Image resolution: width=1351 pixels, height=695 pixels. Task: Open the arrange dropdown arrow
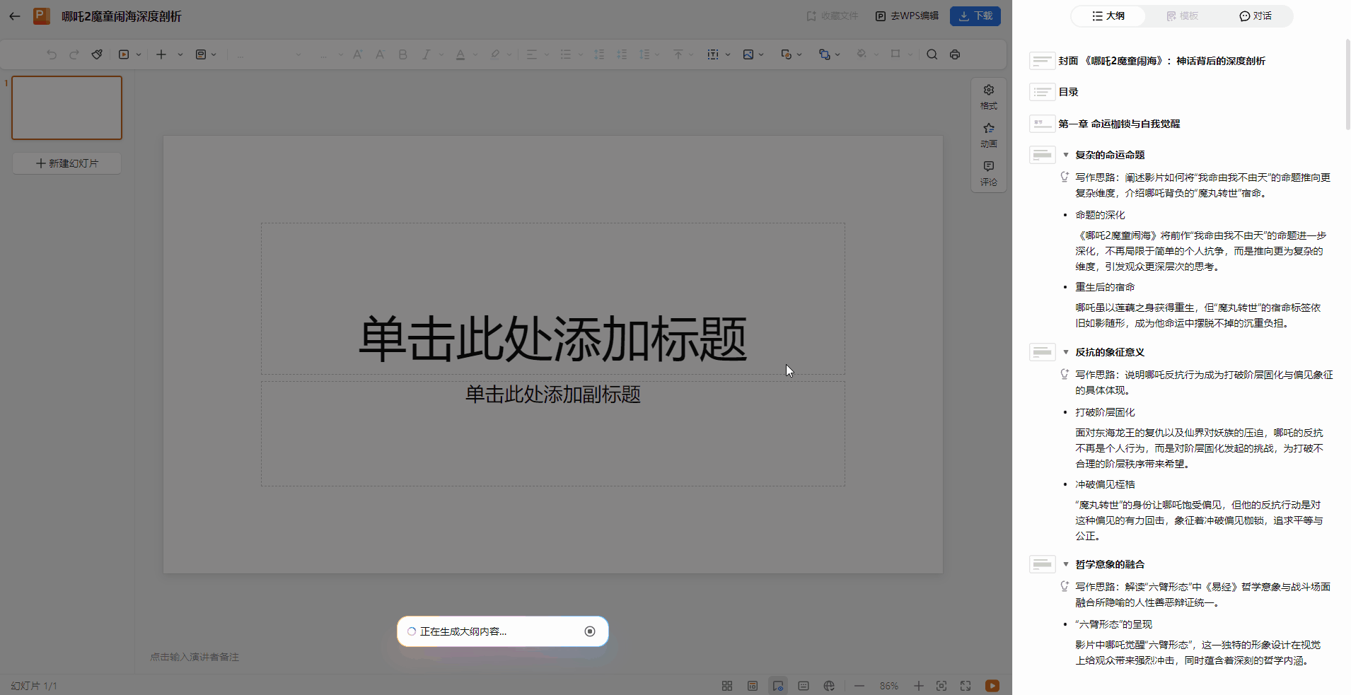pyautogui.click(x=837, y=54)
